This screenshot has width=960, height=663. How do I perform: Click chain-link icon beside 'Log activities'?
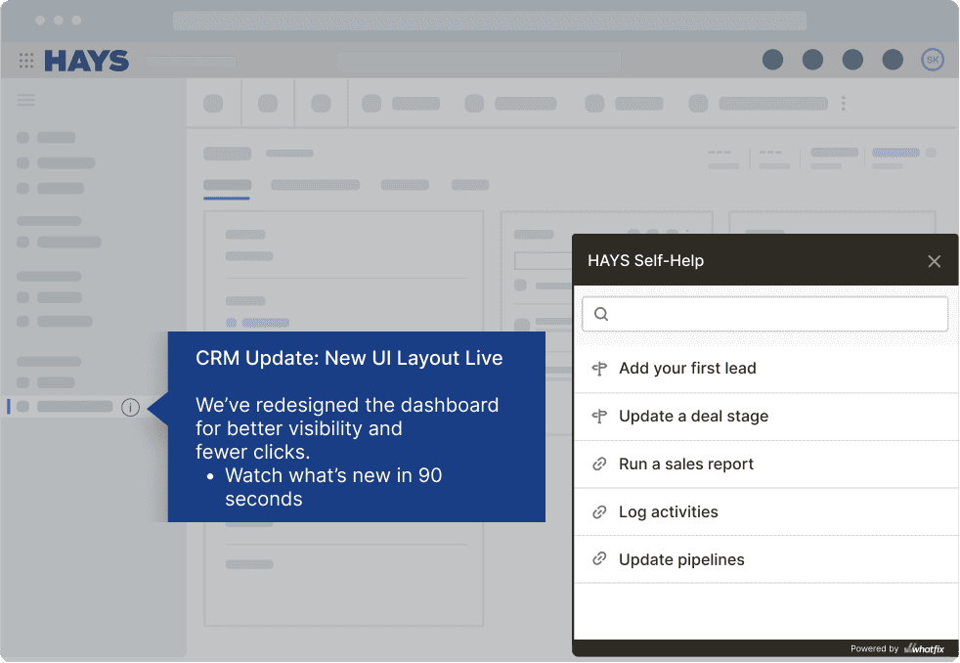(x=599, y=511)
